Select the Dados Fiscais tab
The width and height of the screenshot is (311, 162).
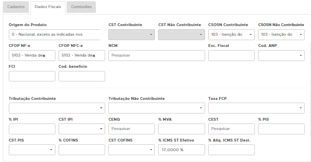tap(48, 7)
